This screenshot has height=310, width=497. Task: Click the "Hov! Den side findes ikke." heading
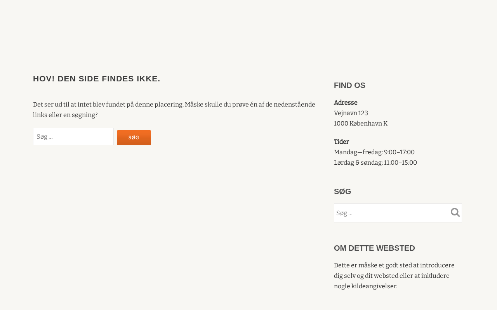click(x=97, y=79)
